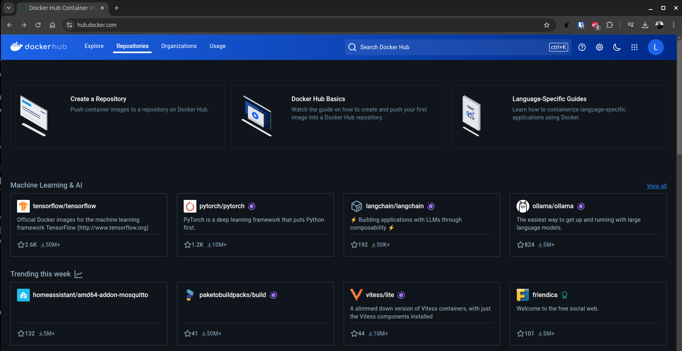Click the Docker Hub Basics video illustration

pos(257,116)
